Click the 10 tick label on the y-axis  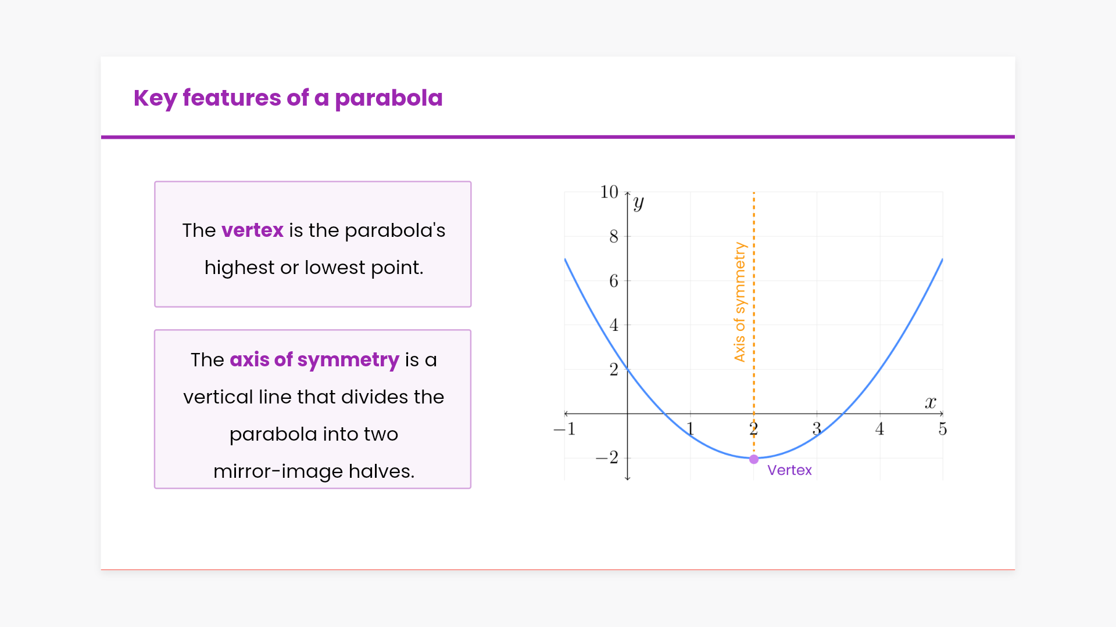[x=609, y=192]
